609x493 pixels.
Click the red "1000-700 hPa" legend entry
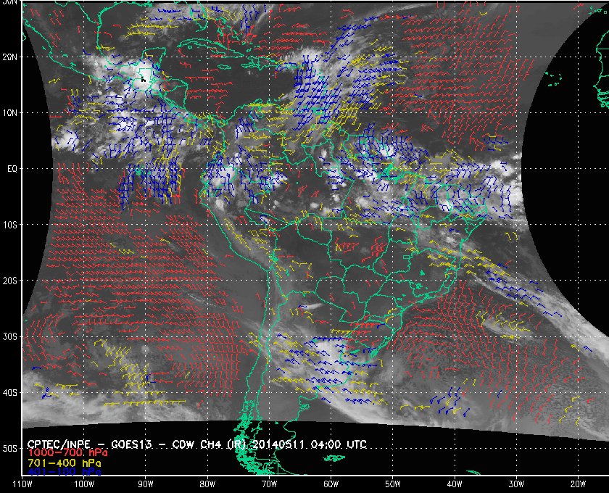pos(67,453)
